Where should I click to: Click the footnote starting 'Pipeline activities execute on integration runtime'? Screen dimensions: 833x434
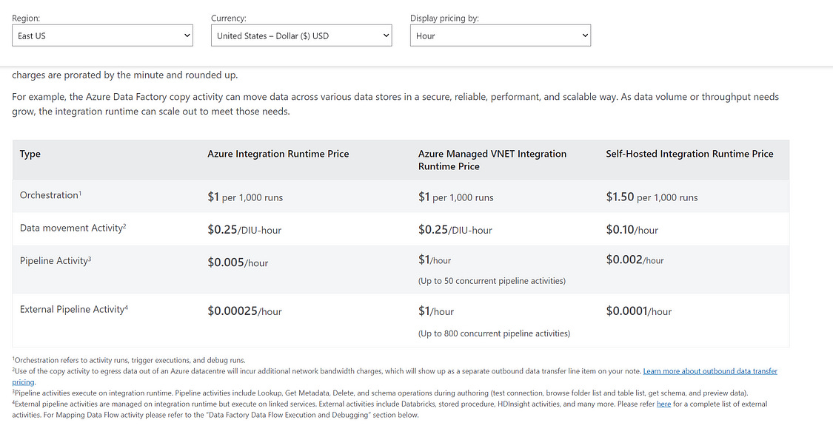381,393
